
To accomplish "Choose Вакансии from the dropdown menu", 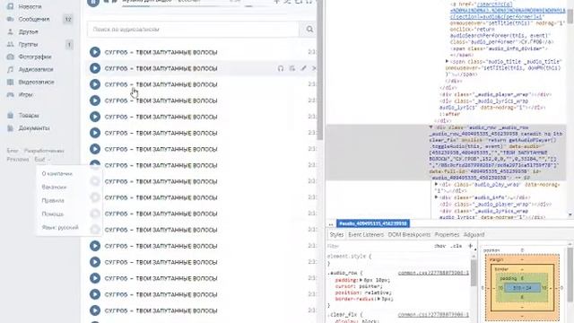I will 54,188.
